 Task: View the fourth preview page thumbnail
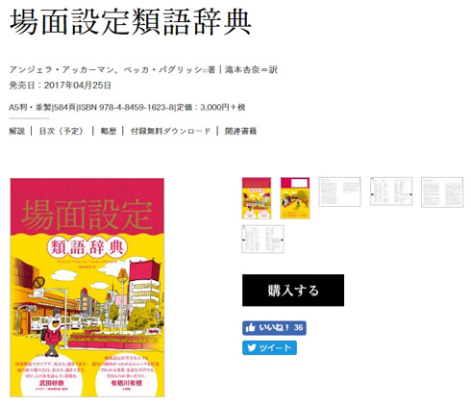tap(391, 191)
